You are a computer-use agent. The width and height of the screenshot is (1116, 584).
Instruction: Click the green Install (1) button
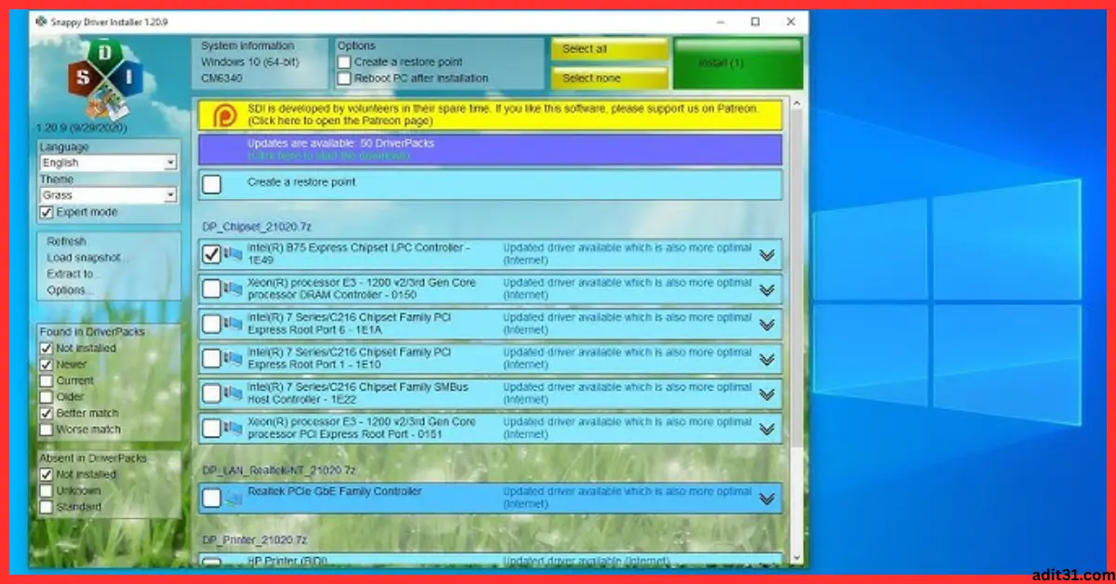click(737, 63)
